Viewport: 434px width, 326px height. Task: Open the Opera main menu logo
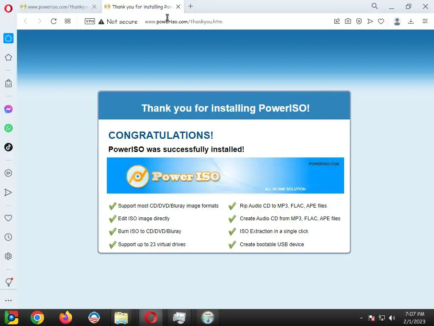pyautogui.click(x=8, y=8)
